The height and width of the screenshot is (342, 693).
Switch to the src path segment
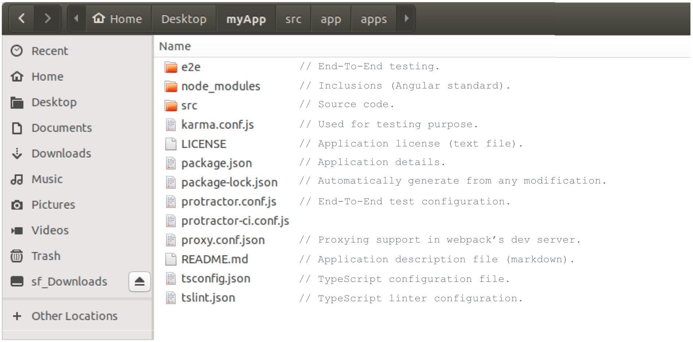click(x=293, y=19)
